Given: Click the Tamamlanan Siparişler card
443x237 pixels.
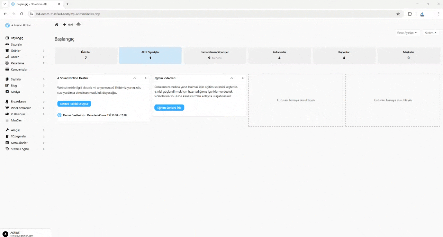Looking at the screenshot, I should pos(215,55).
